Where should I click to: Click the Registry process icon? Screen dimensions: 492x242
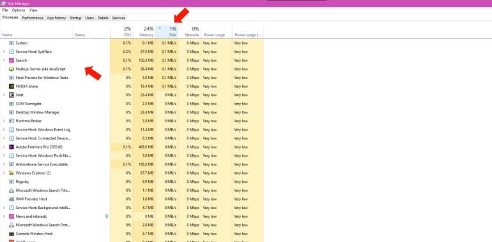(12, 181)
